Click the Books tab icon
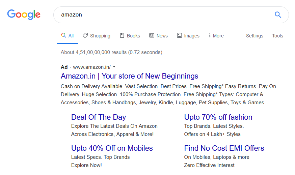 click(122, 35)
